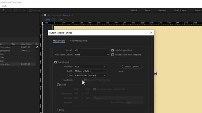Open the Post-Render Action dropdown

click(92, 55)
